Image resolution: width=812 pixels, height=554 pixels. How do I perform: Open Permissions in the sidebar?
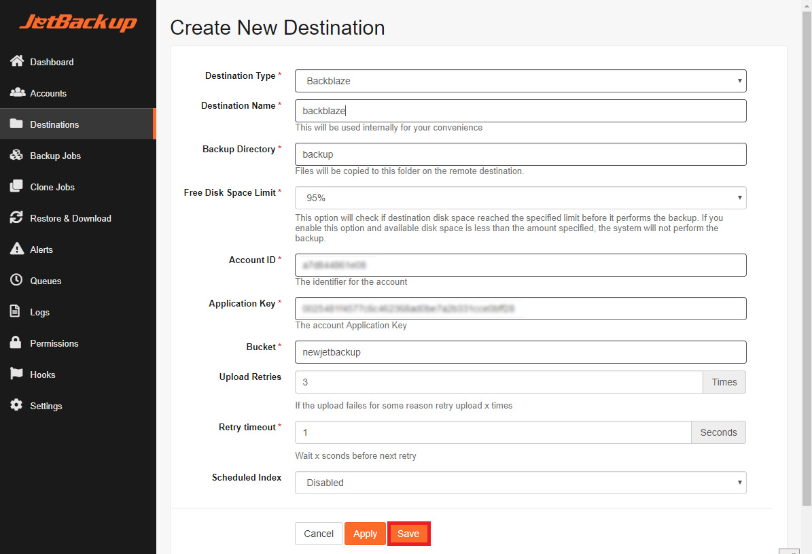pyautogui.click(x=77, y=343)
